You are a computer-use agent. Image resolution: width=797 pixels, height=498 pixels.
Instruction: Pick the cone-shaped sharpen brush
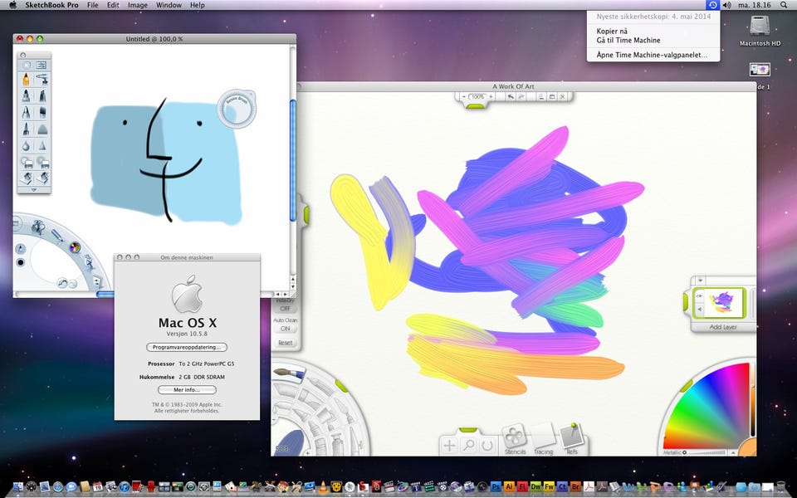(42, 146)
